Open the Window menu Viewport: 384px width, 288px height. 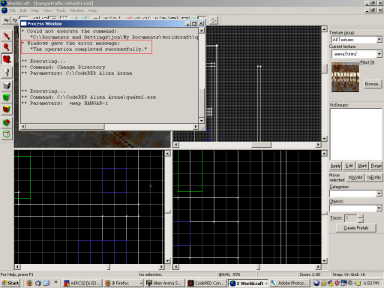pos(76,10)
